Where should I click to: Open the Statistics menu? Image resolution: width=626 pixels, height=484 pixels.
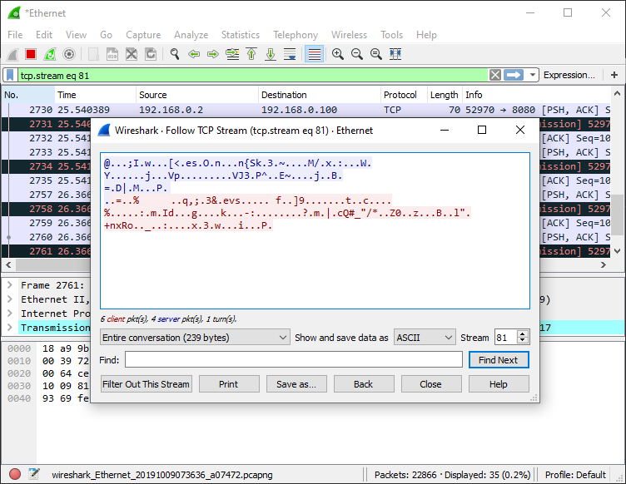pos(241,35)
